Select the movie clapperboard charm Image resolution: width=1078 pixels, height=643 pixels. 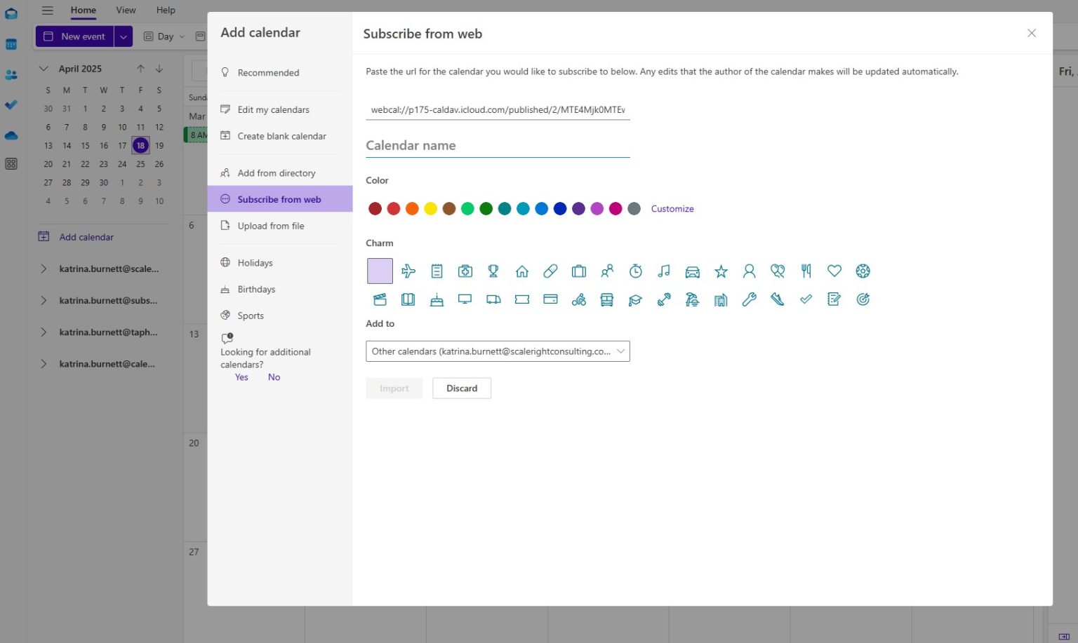pyautogui.click(x=380, y=299)
